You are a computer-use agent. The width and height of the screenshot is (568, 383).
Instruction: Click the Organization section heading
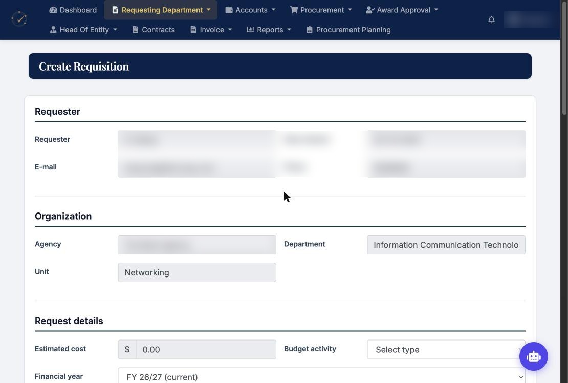point(63,216)
